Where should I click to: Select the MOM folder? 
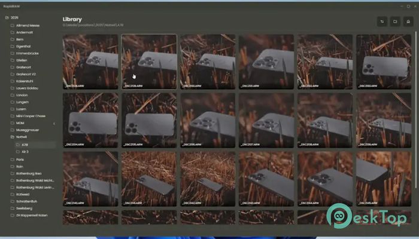pyautogui.click(x=20, y=123)
